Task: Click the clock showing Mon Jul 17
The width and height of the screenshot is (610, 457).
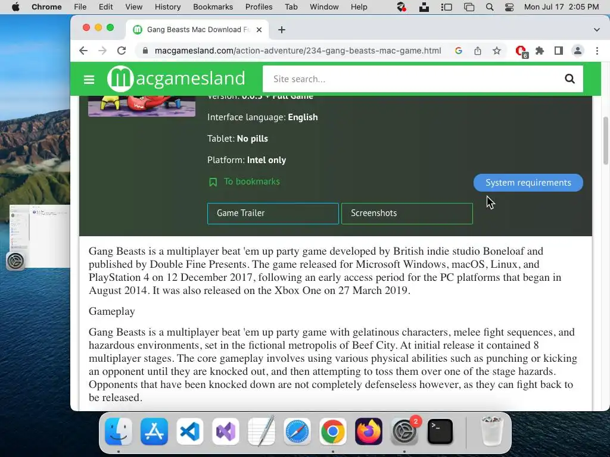Action: pos(561,7)
